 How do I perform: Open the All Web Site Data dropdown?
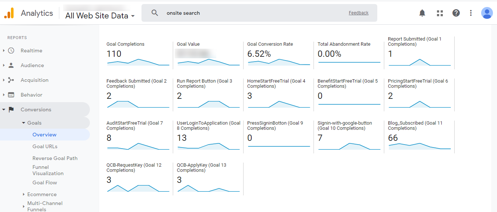[100, 16]
